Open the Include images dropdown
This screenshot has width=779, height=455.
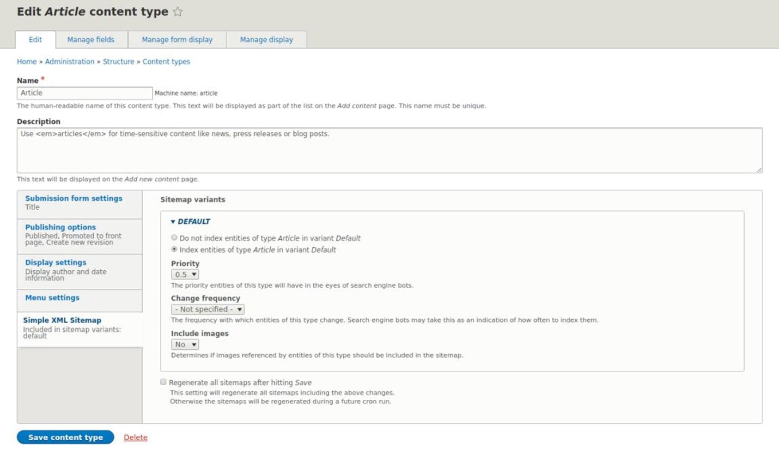185,344
